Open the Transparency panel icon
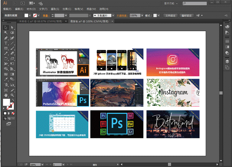 [x=227, y=53]
